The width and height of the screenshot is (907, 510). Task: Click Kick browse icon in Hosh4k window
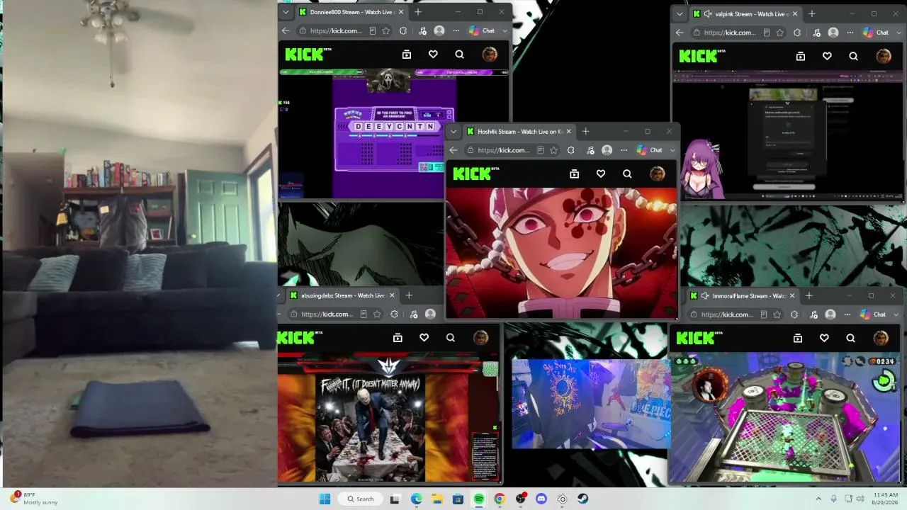[575, 174]
